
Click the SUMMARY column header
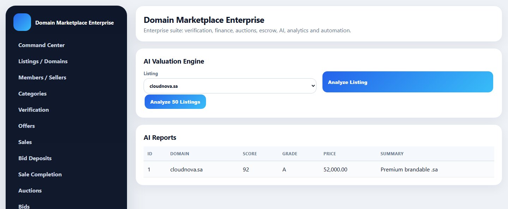(x=392, y=154)
